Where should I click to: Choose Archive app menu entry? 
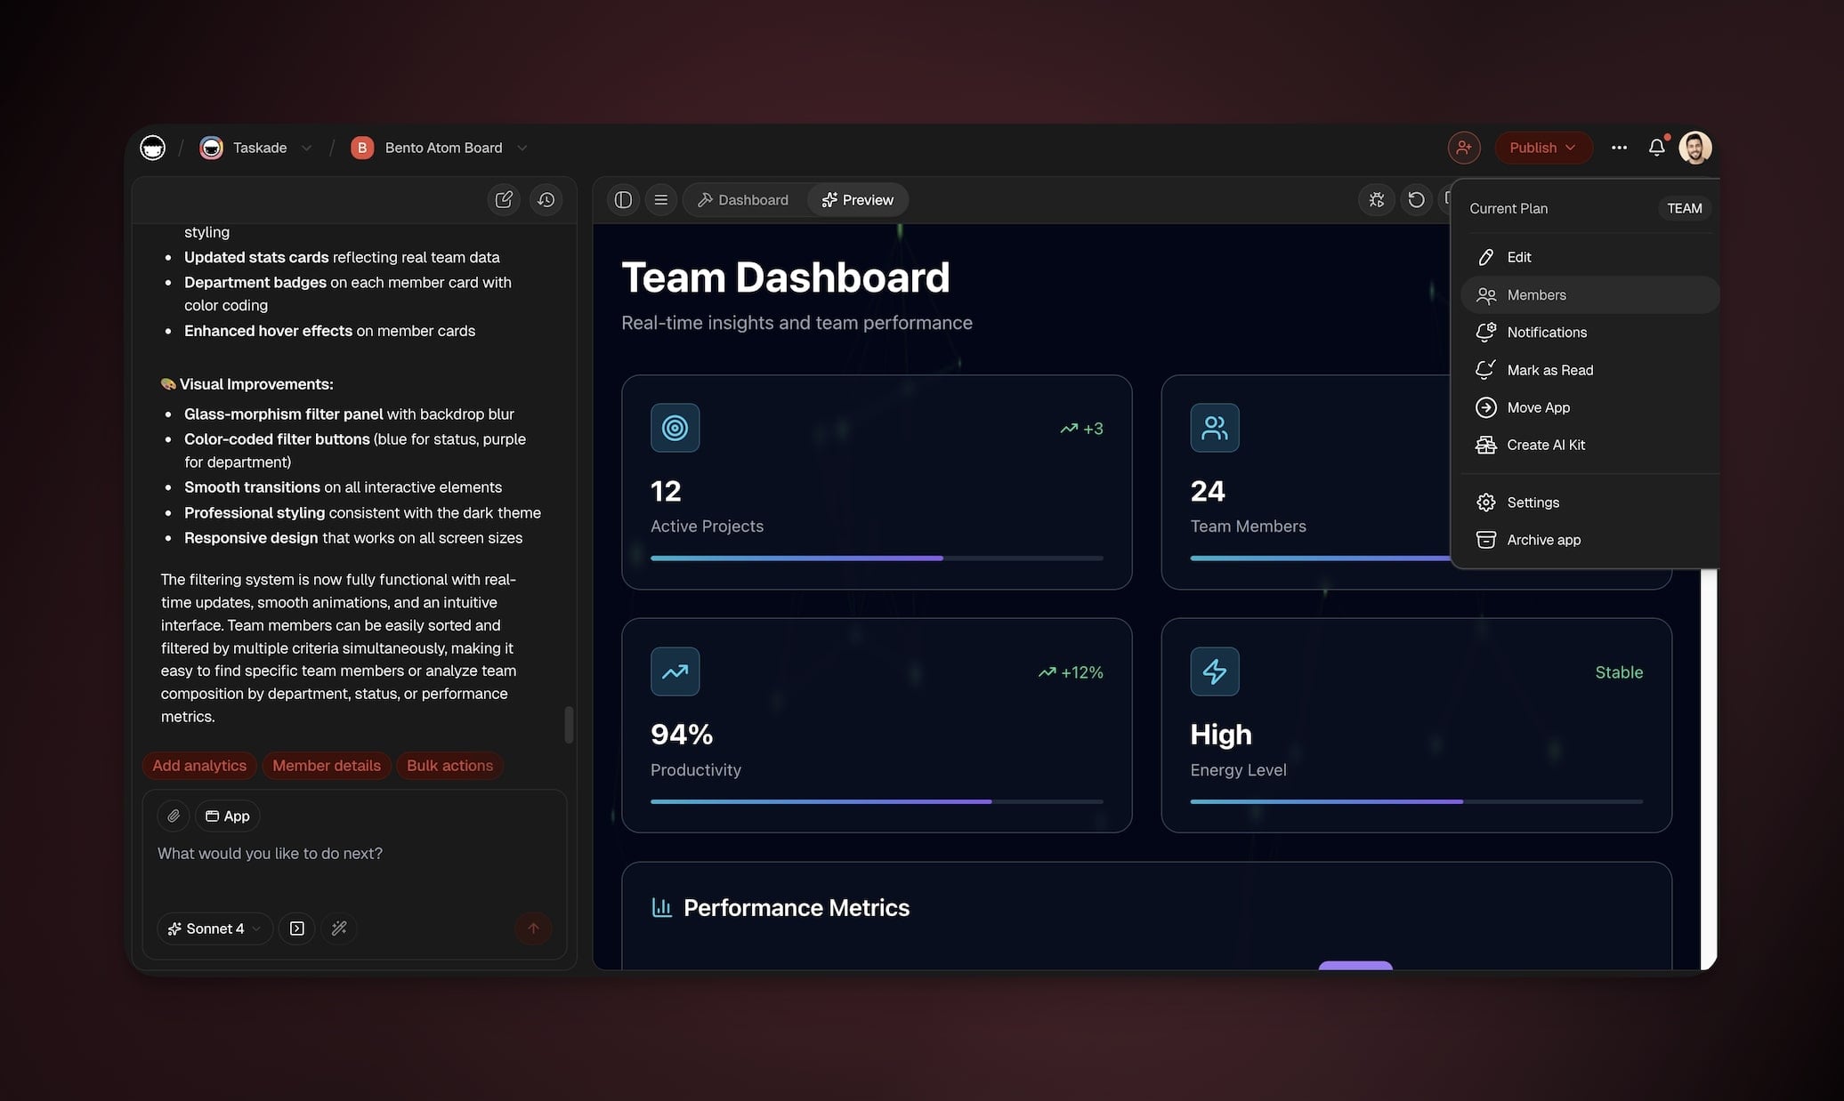pyautogui.click(x=1543, y=540)
